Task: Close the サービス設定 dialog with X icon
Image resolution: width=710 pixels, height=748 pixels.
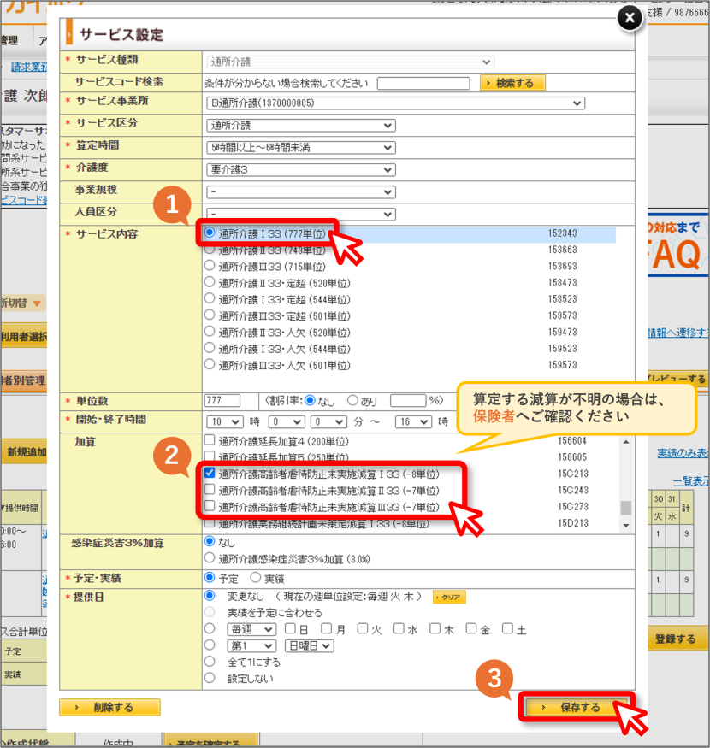Action: tap(630, 18)
